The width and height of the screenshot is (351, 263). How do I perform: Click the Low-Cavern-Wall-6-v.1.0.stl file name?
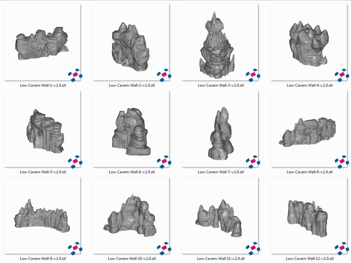132,172
